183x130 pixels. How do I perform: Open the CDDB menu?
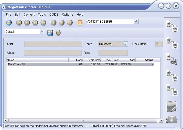tap(54, 15)
